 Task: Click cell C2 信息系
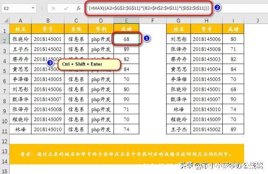click(x=76, y=39)
